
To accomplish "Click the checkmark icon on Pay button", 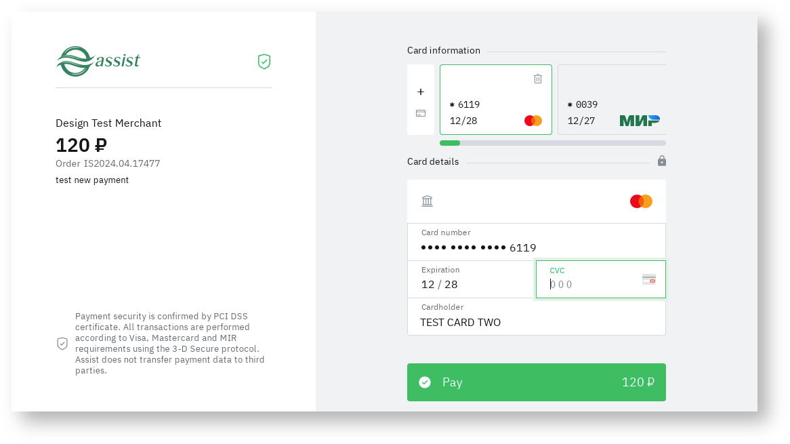I will [425, 382].
